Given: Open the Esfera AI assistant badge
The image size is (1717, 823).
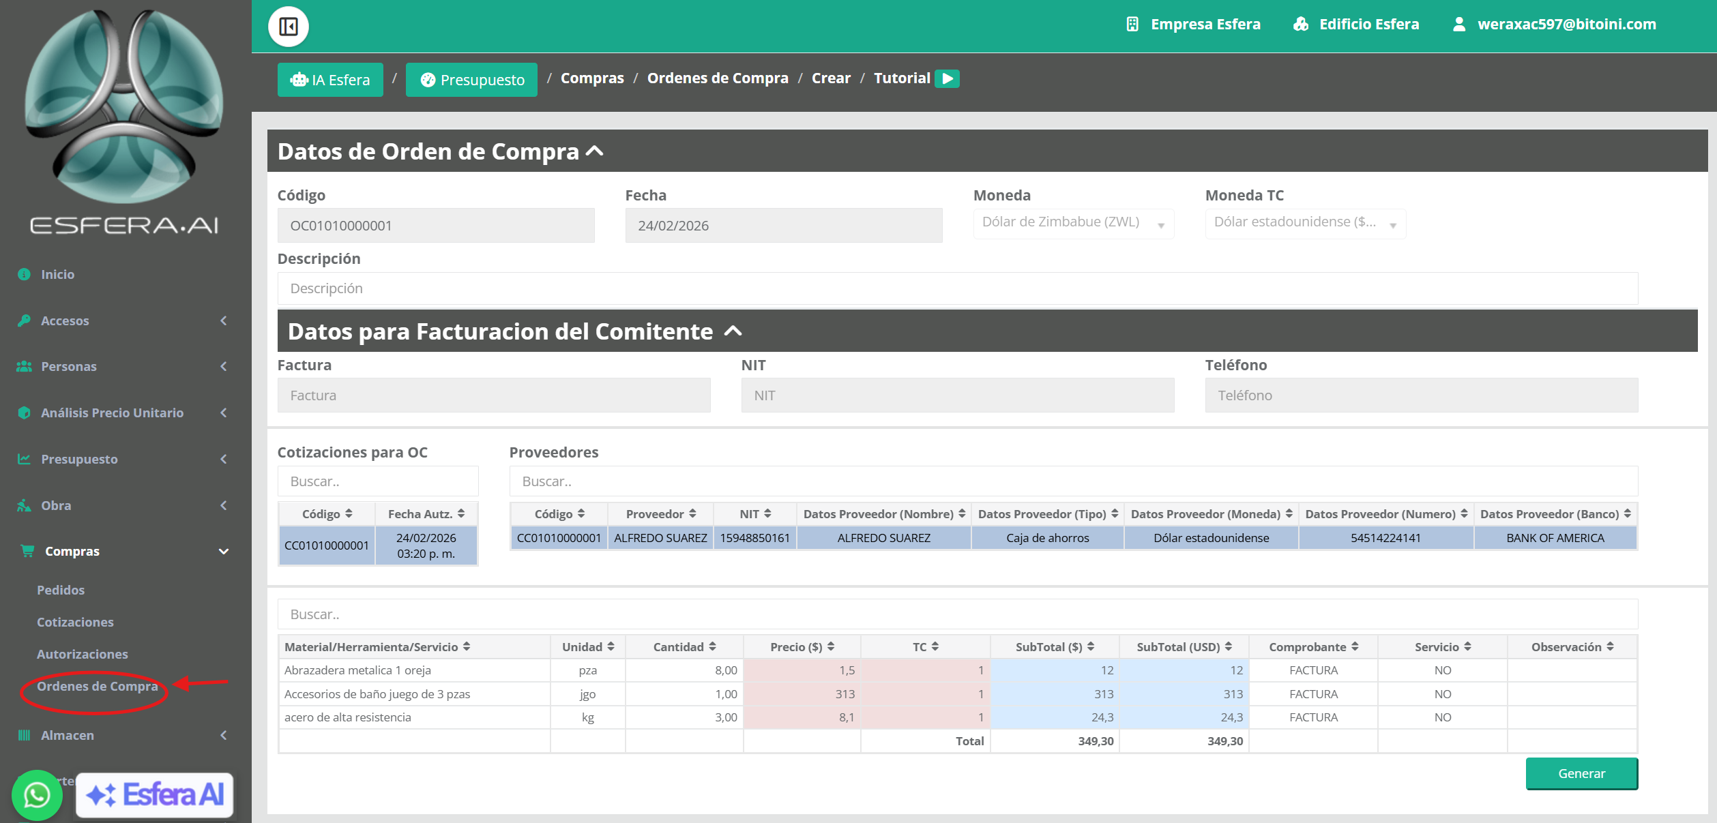Looking at the screenshot, I should 155,795.
